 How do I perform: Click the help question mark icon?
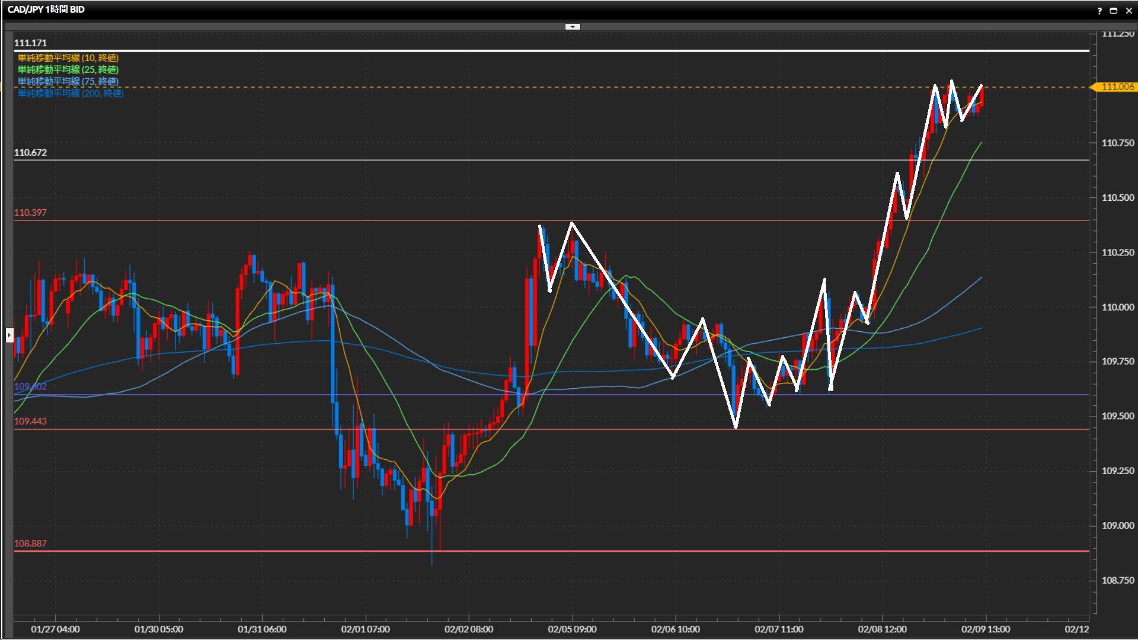[1099, 11]
